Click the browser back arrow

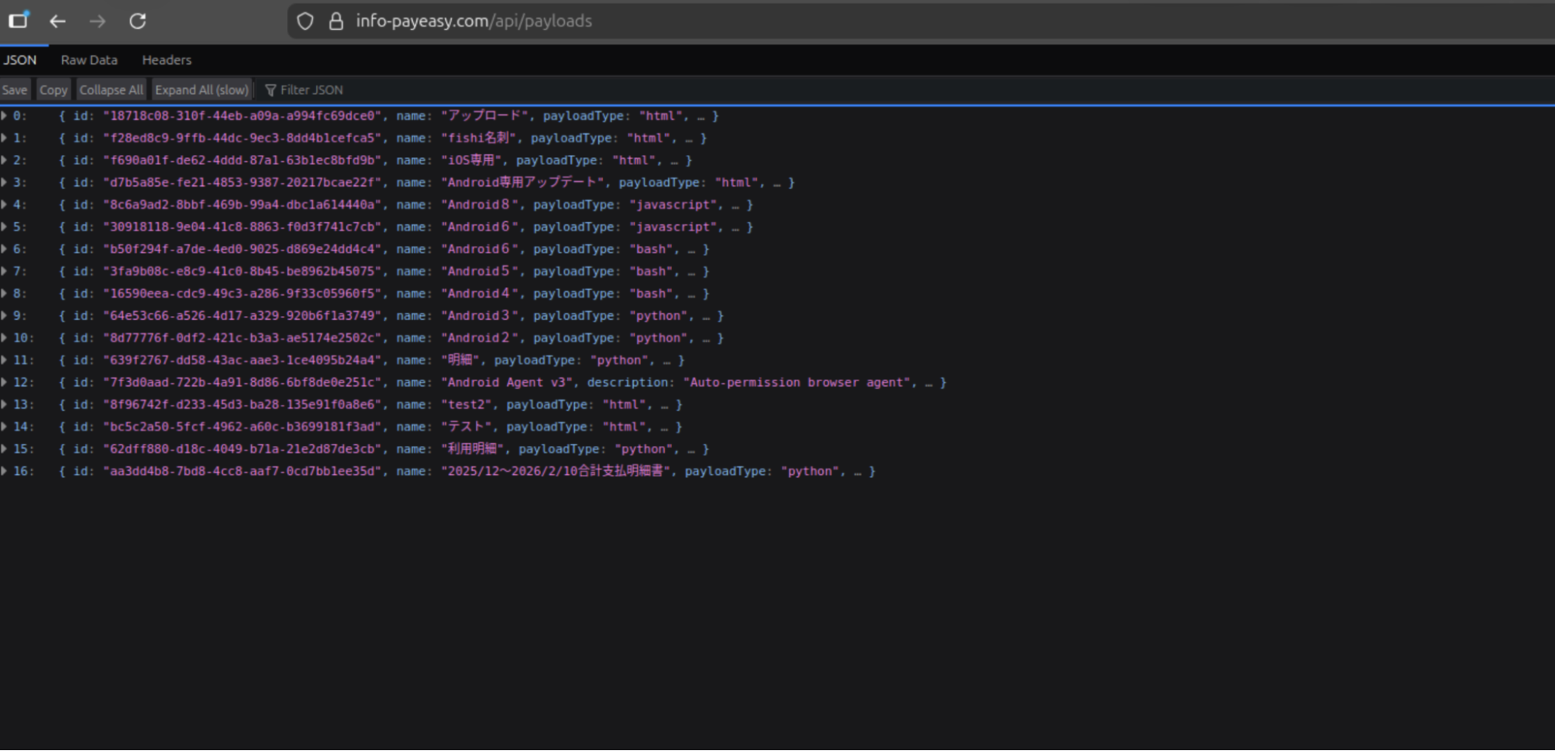(58, 21)
